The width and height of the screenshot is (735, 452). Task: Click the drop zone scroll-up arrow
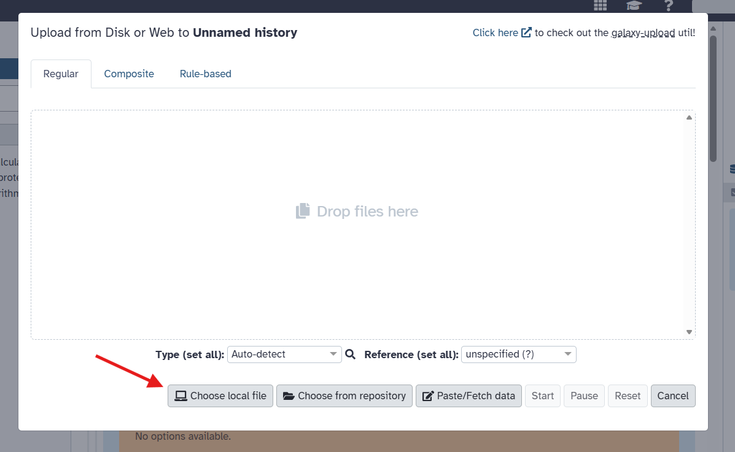[x=689, y=117]
